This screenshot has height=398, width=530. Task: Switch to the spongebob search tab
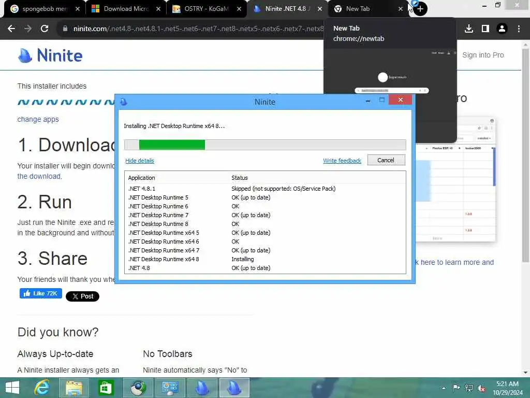(44, 9)
